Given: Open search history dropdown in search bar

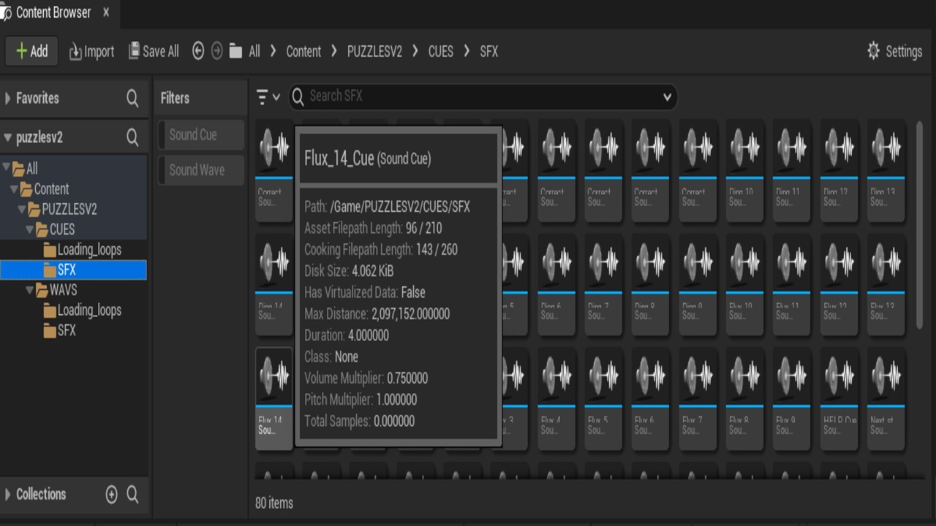Looking at the screenshot, I should pos(667,96).
